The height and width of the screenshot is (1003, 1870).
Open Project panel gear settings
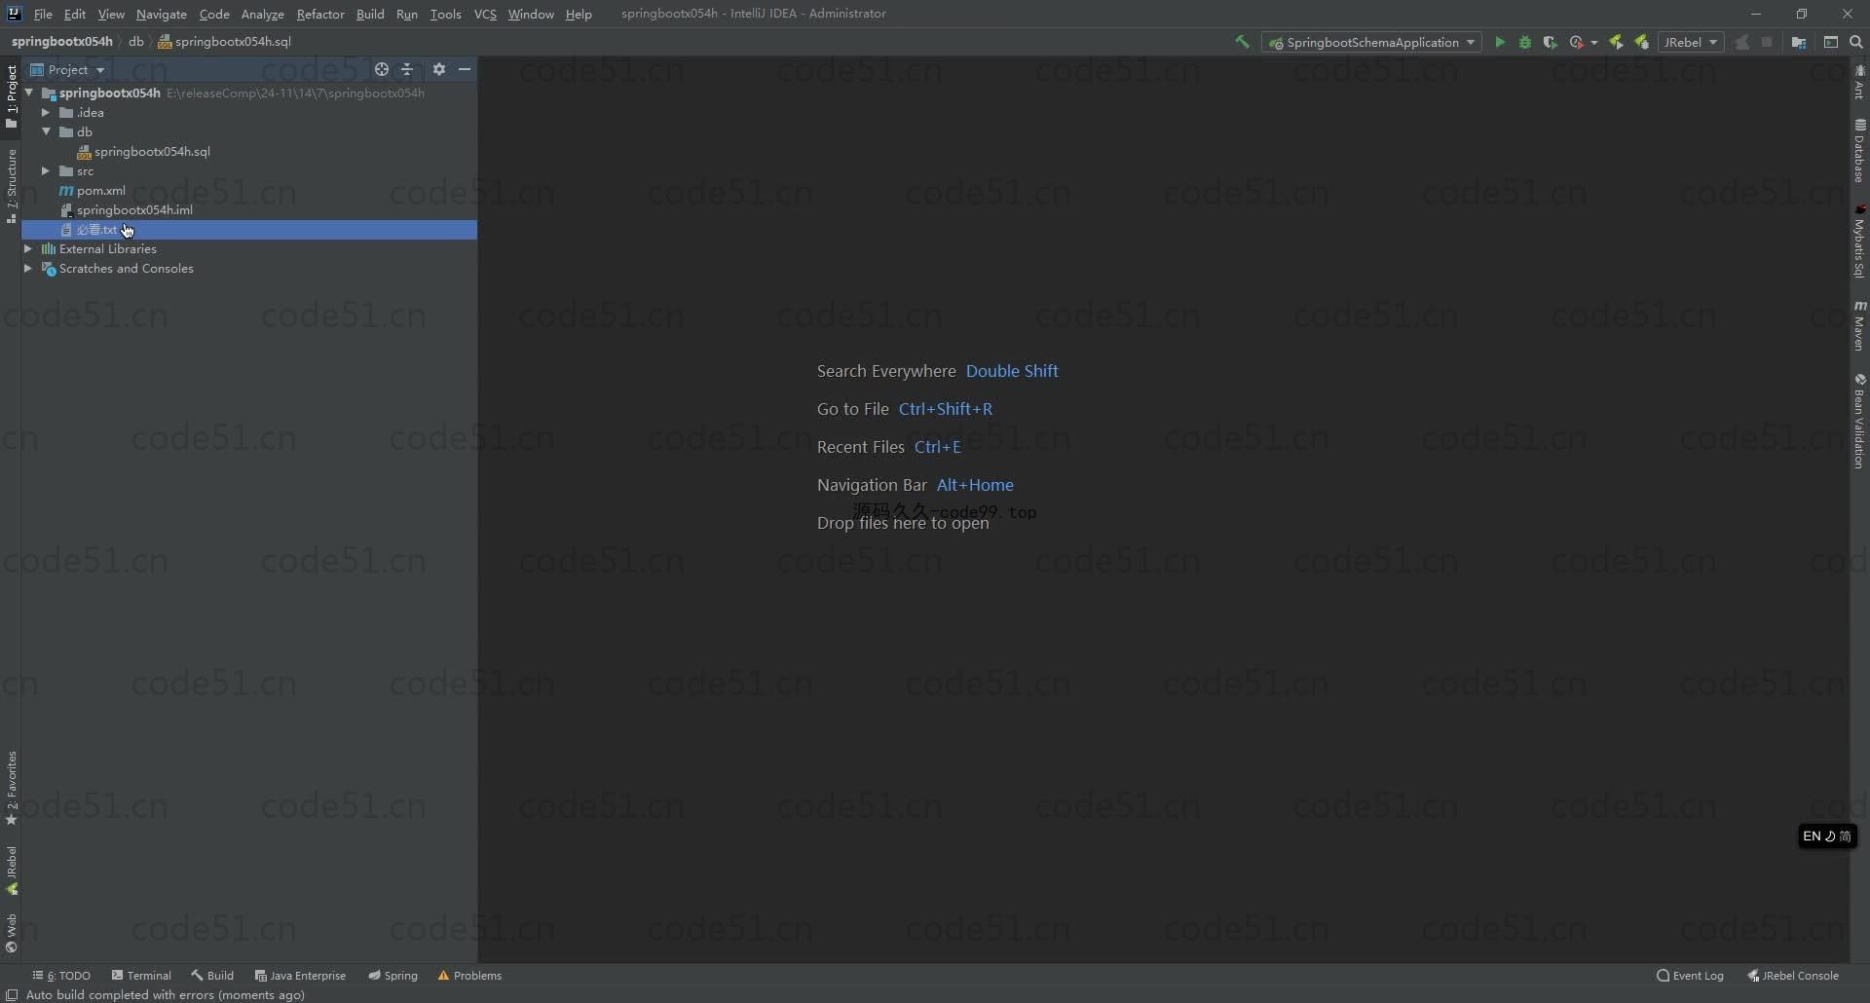click(439, 69)
